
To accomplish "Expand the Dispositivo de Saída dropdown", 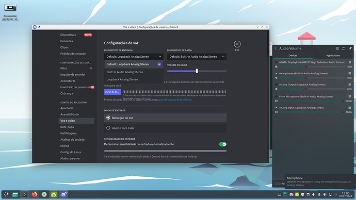I will click(197, 57).
